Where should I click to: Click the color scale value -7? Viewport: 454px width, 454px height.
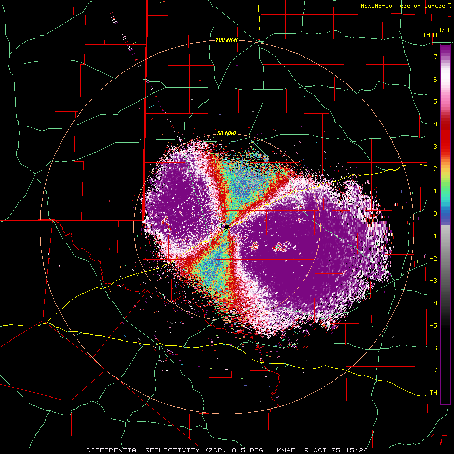coord(433,370)
